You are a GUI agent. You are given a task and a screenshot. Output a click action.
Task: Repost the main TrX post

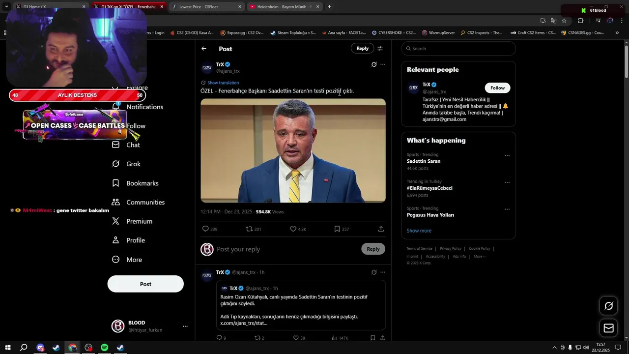pyautogui.click(x=249, y=229)
